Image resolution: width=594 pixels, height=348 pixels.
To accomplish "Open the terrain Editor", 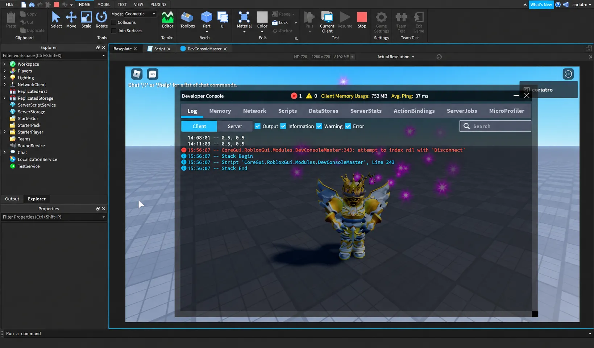I will pos(167,20).
